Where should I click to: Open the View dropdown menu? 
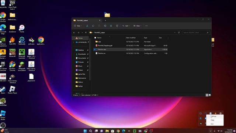(137, 26)
